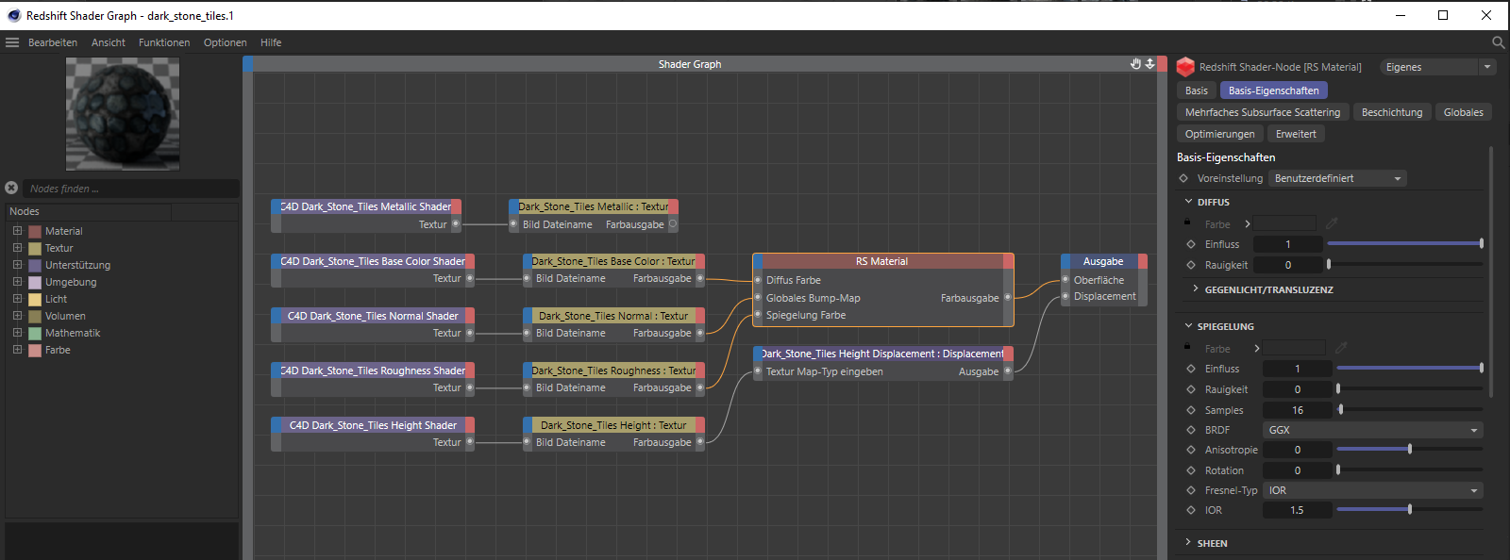Switch to Mehrfaches Subsurface Scattering tab
The height and width of the screenshot is (560, 1510).
point(1263,112)
